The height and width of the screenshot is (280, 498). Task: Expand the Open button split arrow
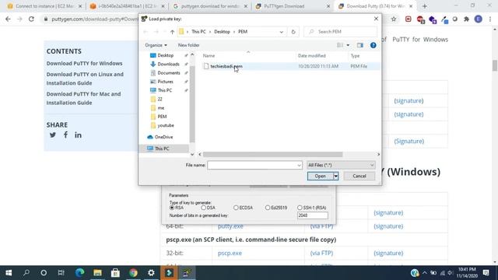click(x=335, y=176)
